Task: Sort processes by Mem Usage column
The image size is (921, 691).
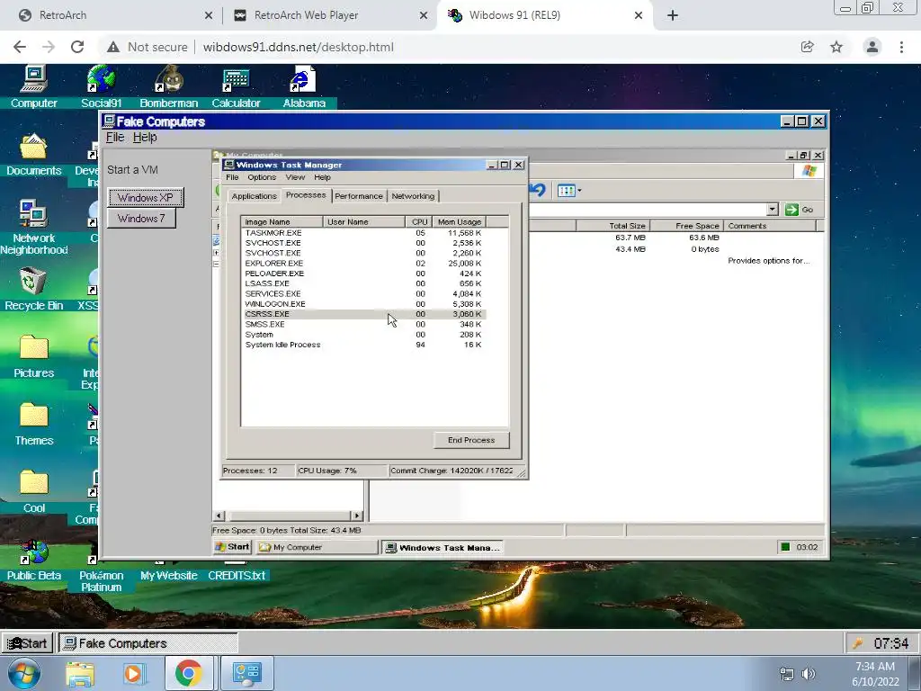Action: pos(460,221)
